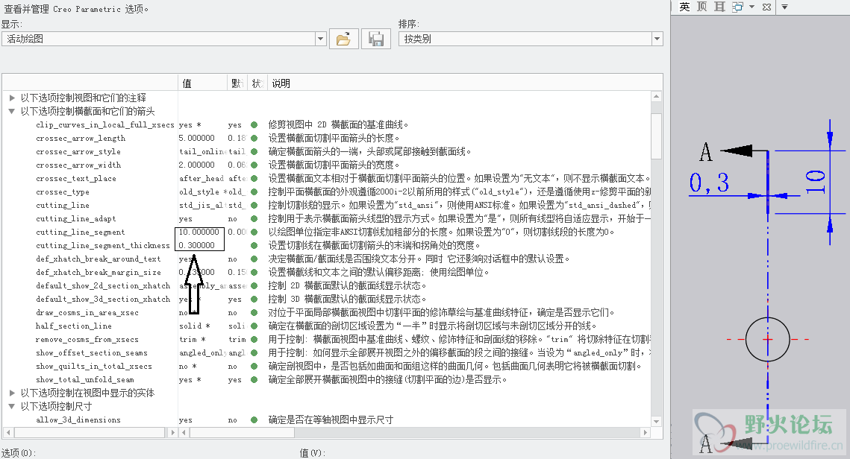This screenshot has height=459, width=850.
Task: Click the 0,3 dimension in the drawing
Action: [x=709, y=183]
